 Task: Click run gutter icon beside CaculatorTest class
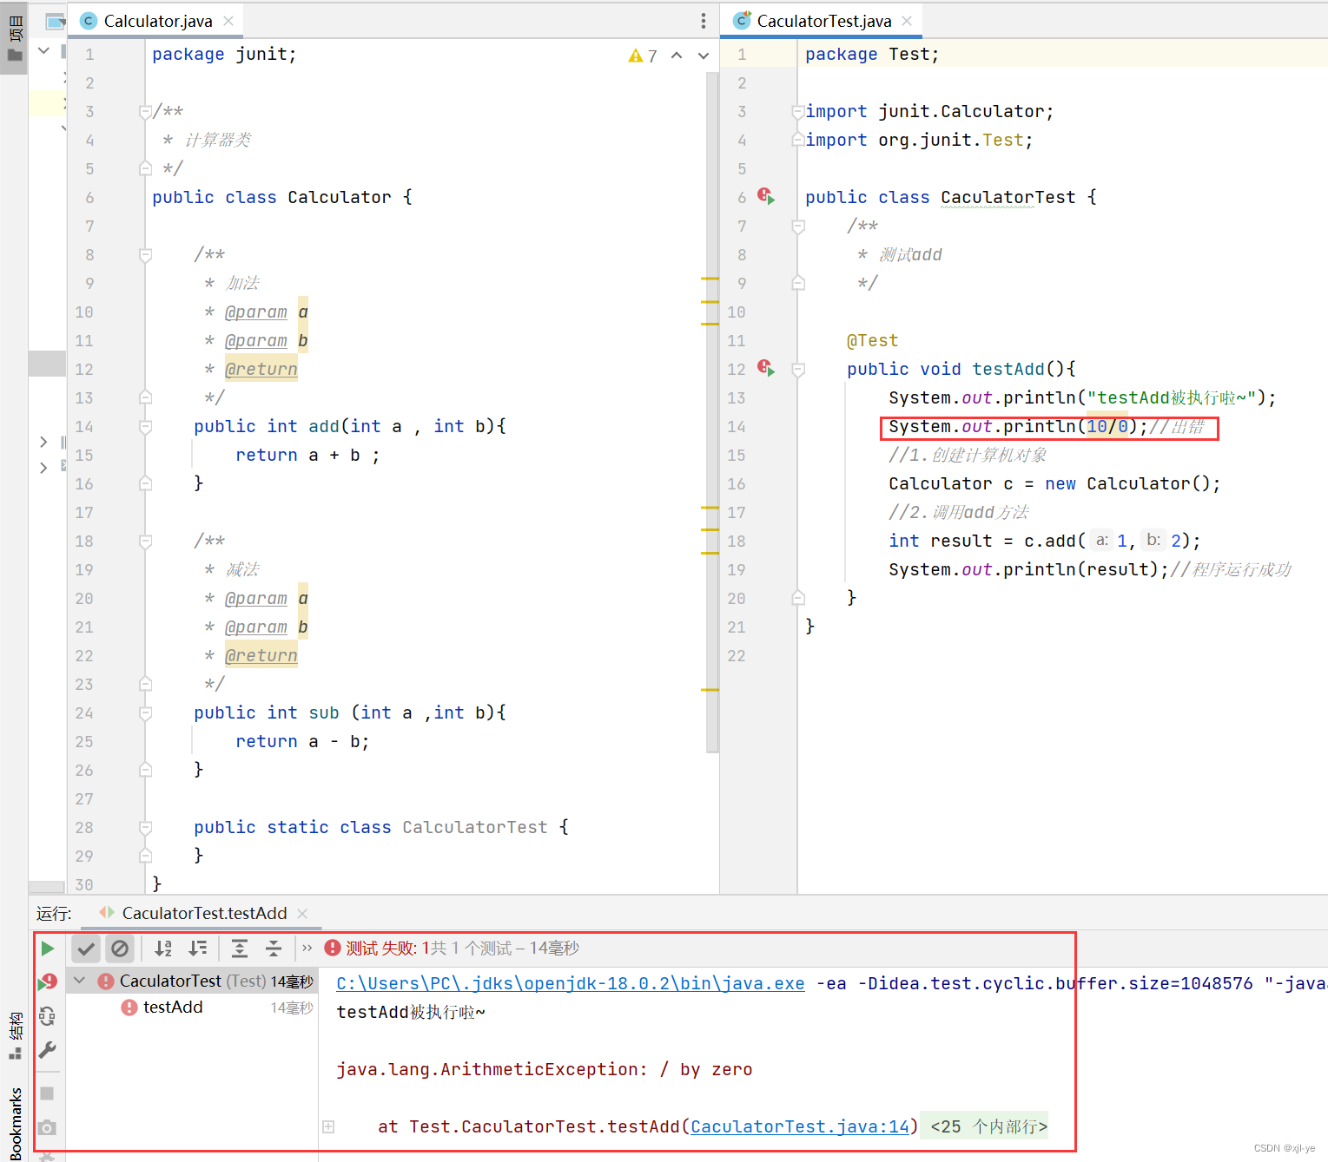point(766,196)
